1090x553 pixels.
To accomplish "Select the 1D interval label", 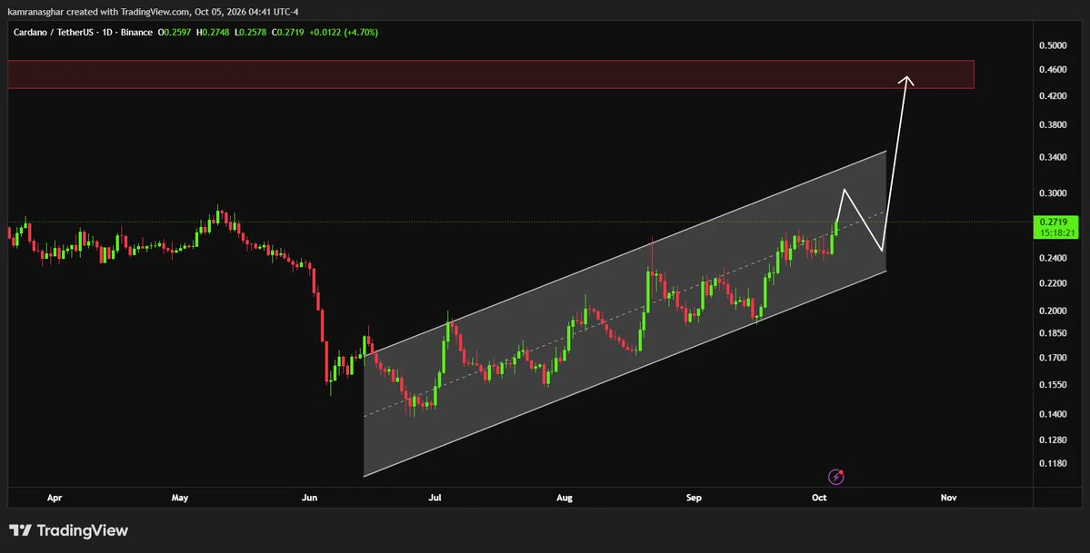I will 108,33.
